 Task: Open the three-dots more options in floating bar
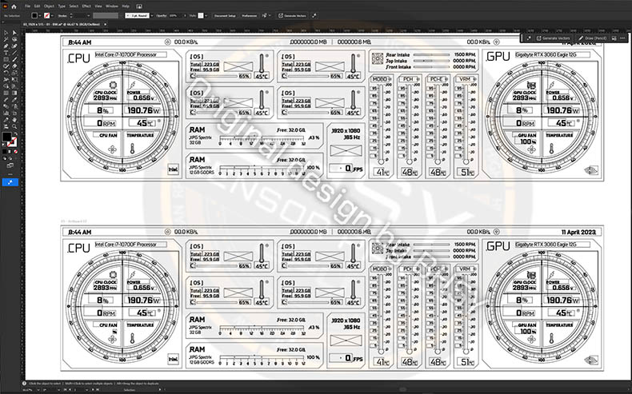point(622,38)
